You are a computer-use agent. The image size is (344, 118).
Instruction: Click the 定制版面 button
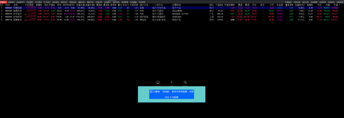(340, 2)
